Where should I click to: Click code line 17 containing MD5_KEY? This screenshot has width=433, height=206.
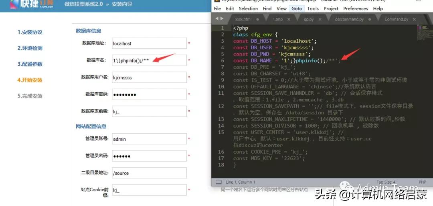point(269,159)
